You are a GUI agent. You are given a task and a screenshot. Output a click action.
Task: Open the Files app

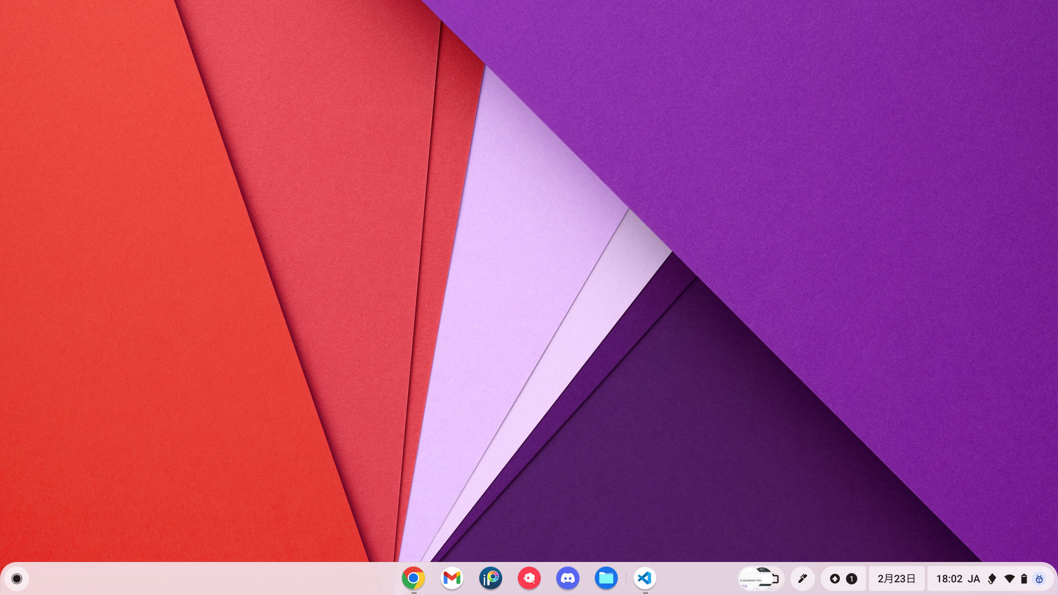point(606,578)
